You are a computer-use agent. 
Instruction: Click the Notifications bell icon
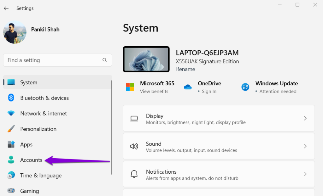(134, 174)
